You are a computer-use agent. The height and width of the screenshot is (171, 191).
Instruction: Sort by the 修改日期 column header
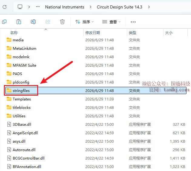pos(93,33)
